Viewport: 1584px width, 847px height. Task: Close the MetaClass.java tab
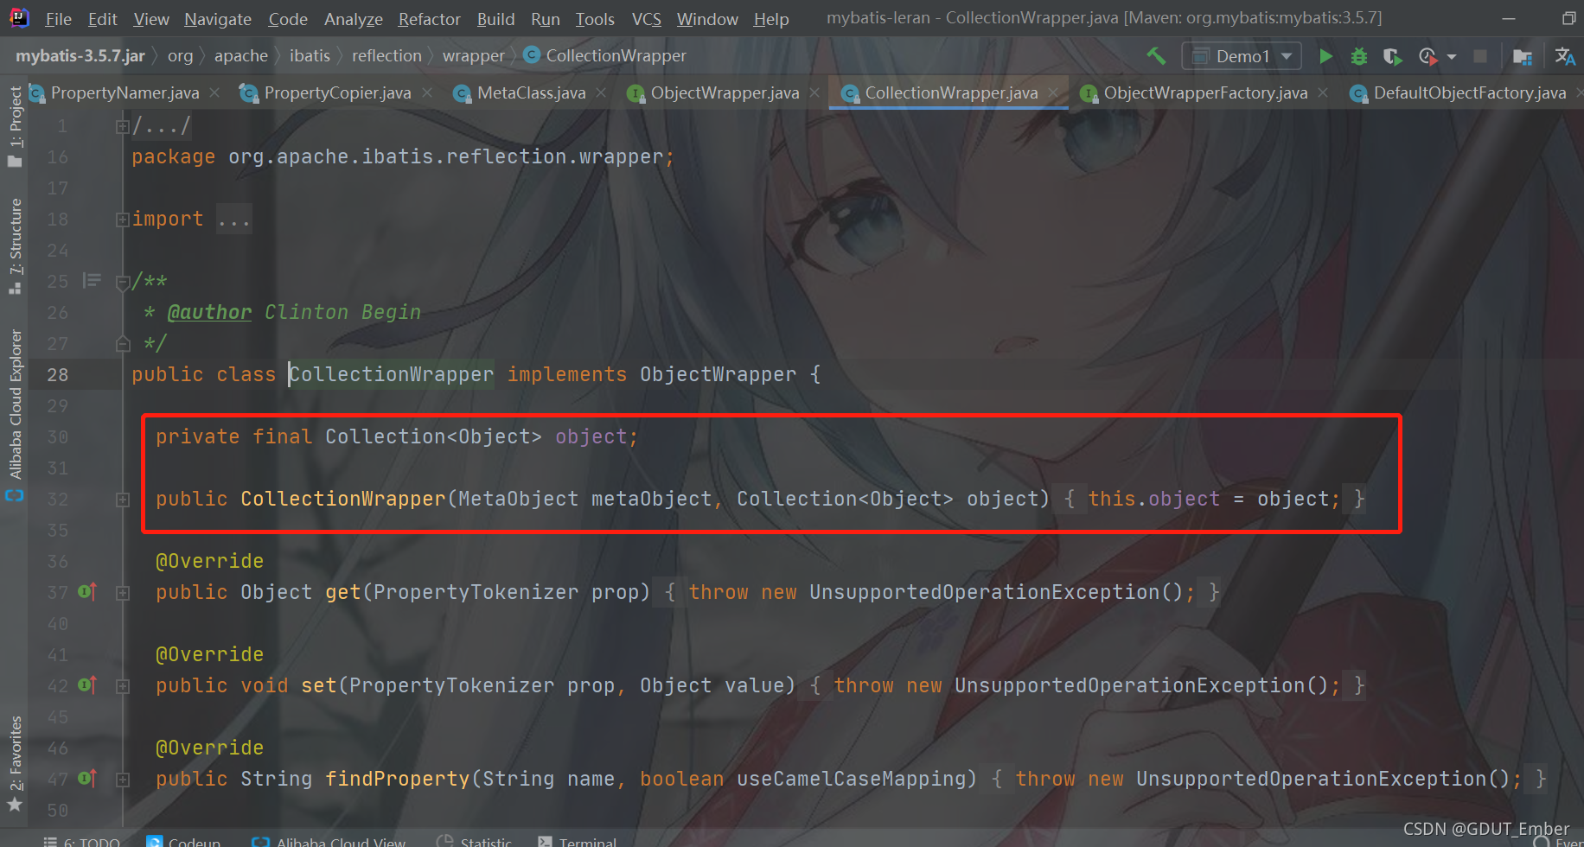pos(601,92)
